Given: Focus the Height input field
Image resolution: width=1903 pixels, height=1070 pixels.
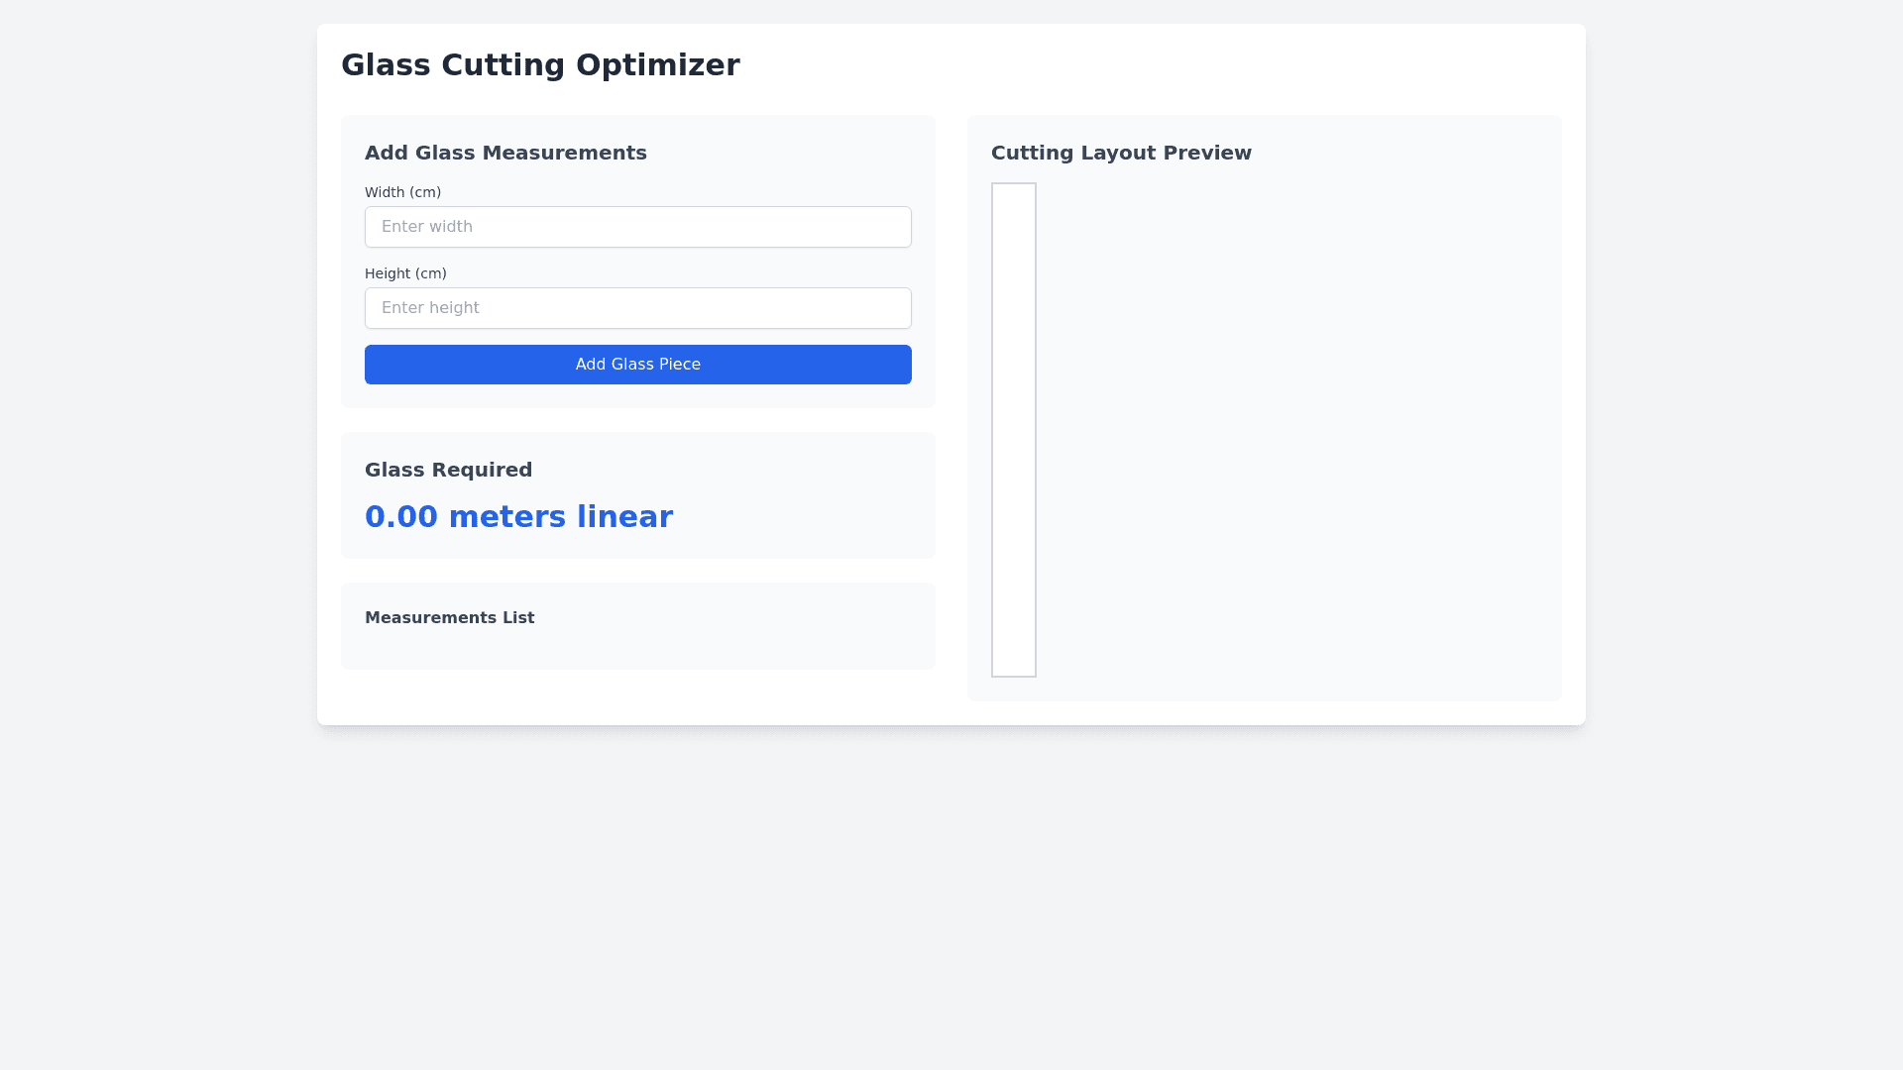Looking at the screenshot, I should (x=637, y=308).
